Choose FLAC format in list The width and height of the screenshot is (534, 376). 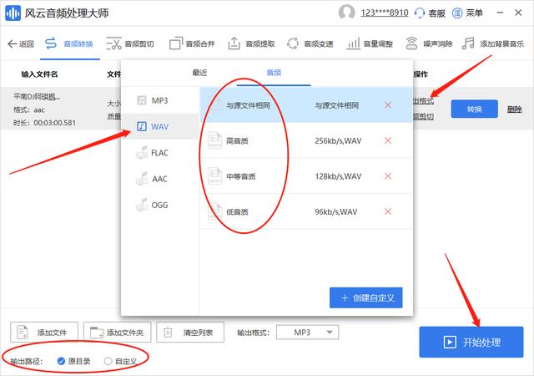pyautogui.click(x=160, y=153)
